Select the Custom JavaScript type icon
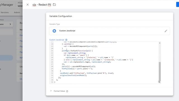 (54, 31)
